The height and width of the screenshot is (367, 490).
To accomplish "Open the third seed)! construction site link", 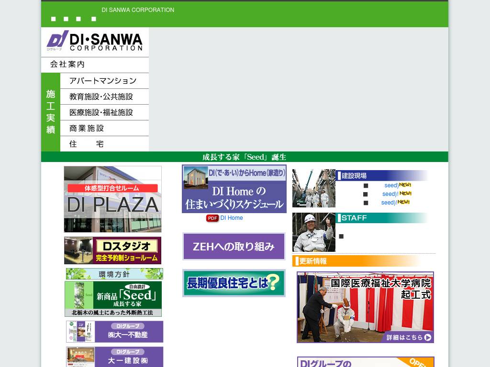I will 389,203.
